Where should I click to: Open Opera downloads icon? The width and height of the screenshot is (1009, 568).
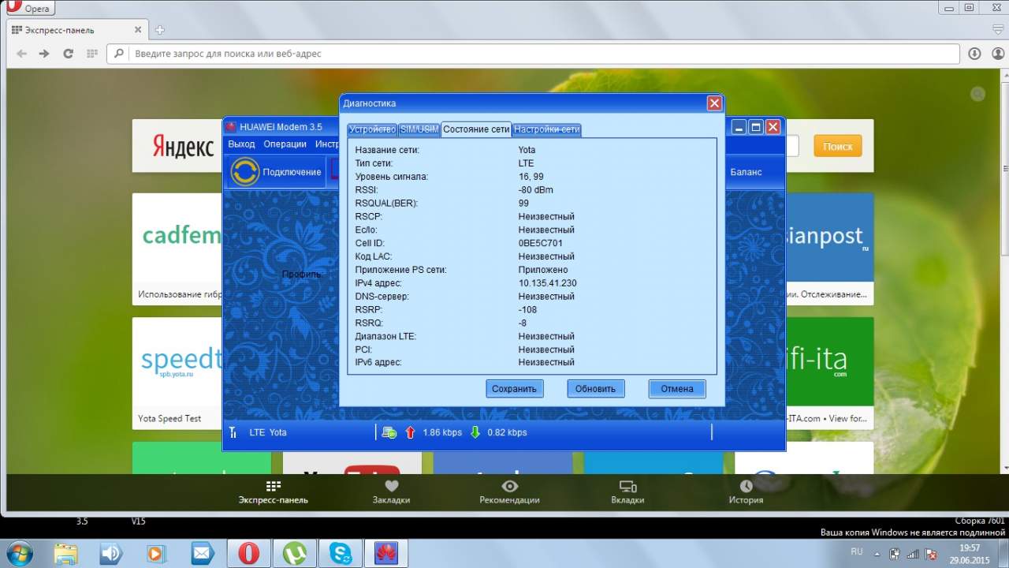(974, 54)
